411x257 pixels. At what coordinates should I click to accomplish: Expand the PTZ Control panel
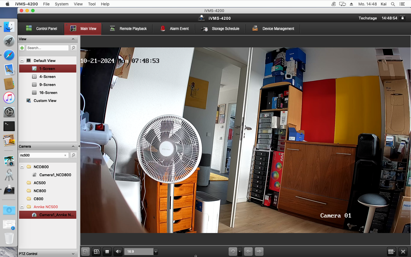[x=73, y=254]
